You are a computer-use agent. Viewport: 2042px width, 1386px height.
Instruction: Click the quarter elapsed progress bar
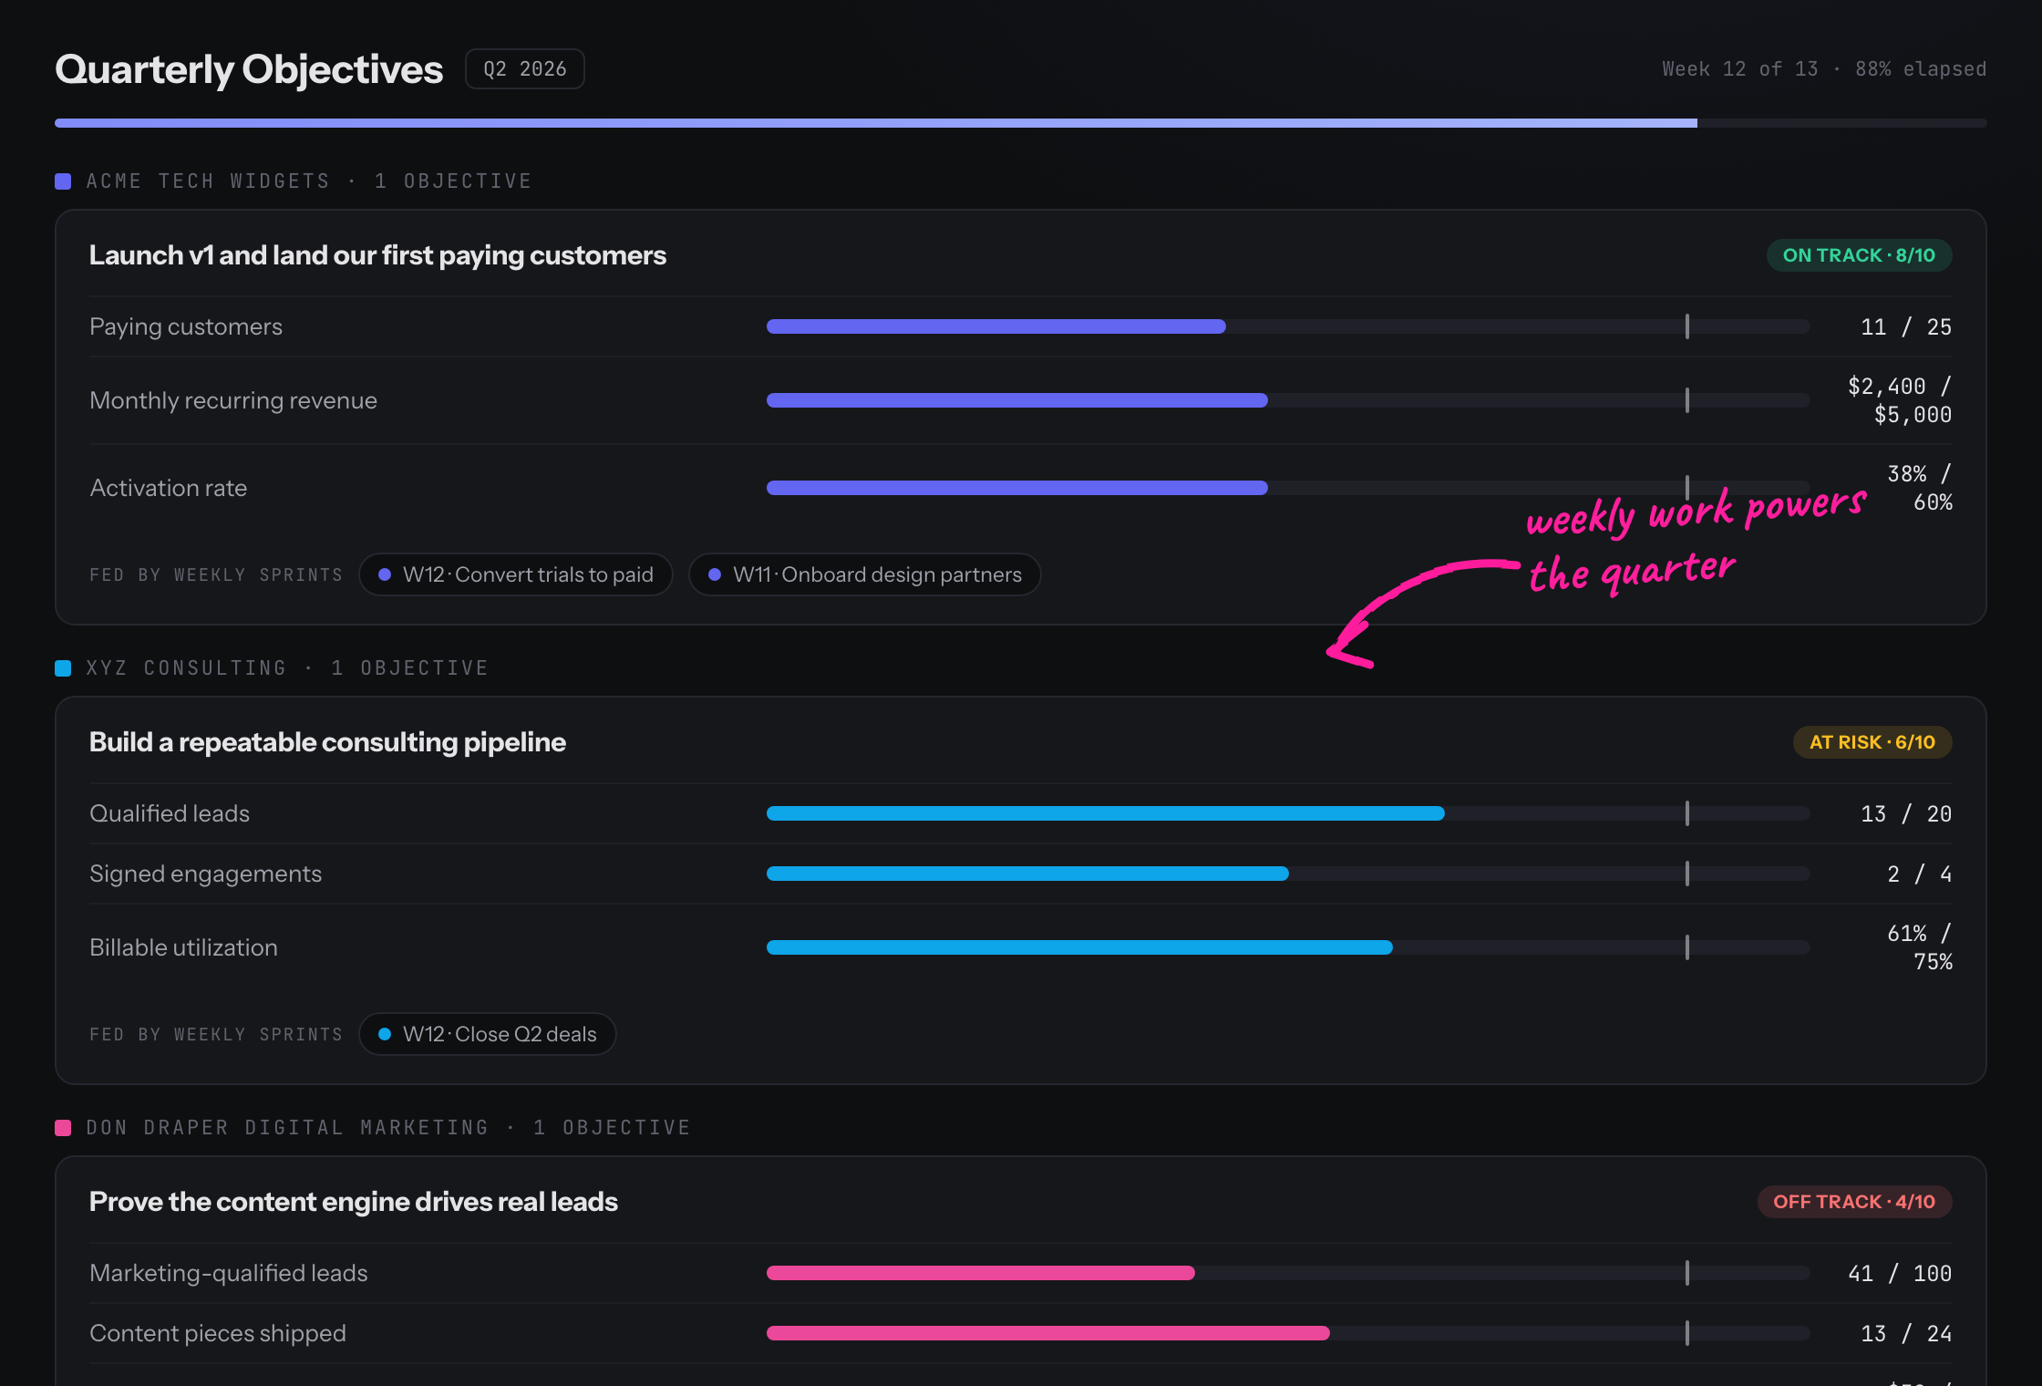(1021, 123)
